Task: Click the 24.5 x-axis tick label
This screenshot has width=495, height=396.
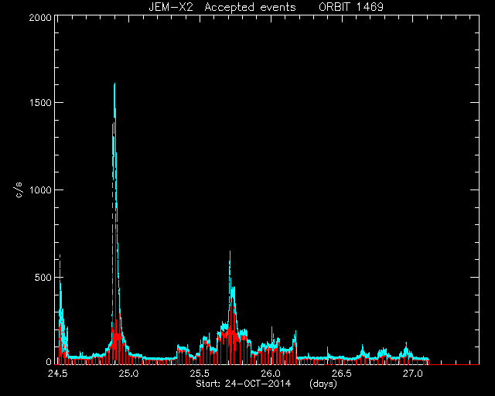Action: [x=57, y=374]
